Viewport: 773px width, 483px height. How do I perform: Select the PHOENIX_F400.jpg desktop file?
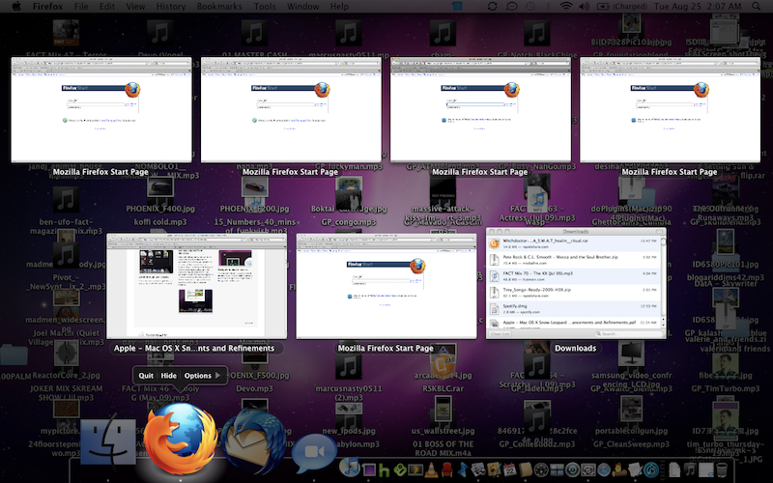pos(160,209)
